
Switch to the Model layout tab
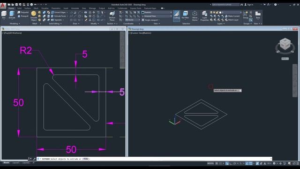pyautogui.click(x=6, y=163)
